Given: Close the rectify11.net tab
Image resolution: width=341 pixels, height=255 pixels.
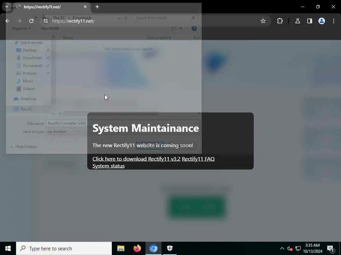Looking at the screenshot, I should [85, 7].
